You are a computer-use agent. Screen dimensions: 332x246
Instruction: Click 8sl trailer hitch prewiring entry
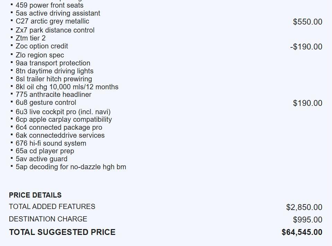point(54,79)
